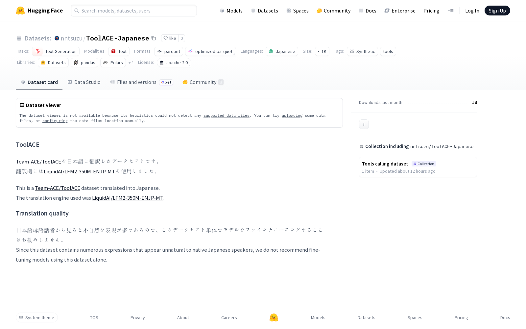
Task: Click the Hugging Face logo
Action: pos(39,11)
